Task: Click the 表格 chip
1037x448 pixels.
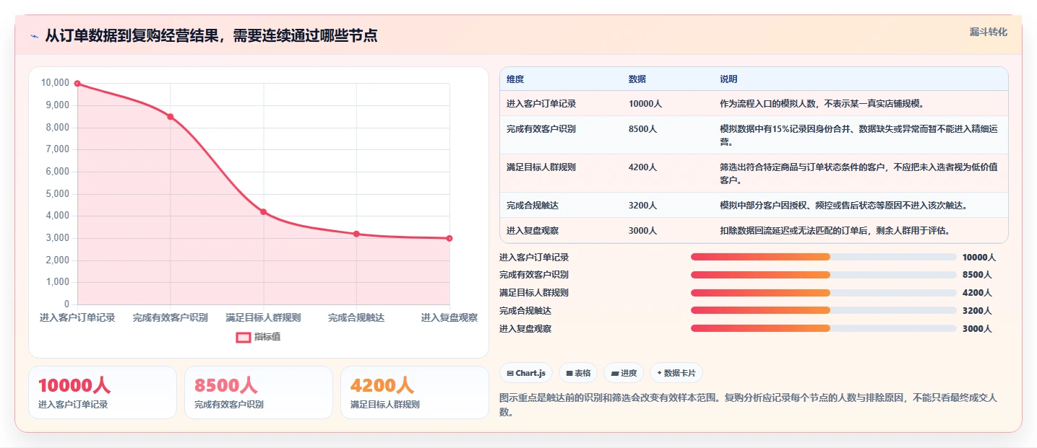Action: pyautogui.click(x=578, y=373)
